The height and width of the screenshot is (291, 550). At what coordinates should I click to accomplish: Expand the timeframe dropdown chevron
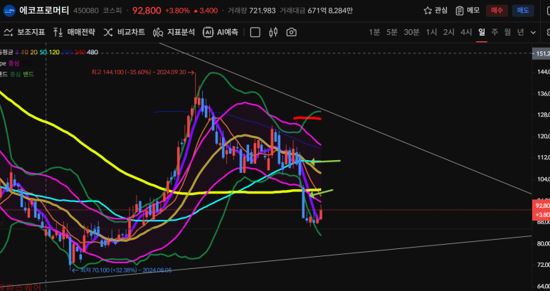tap(533, 33)
